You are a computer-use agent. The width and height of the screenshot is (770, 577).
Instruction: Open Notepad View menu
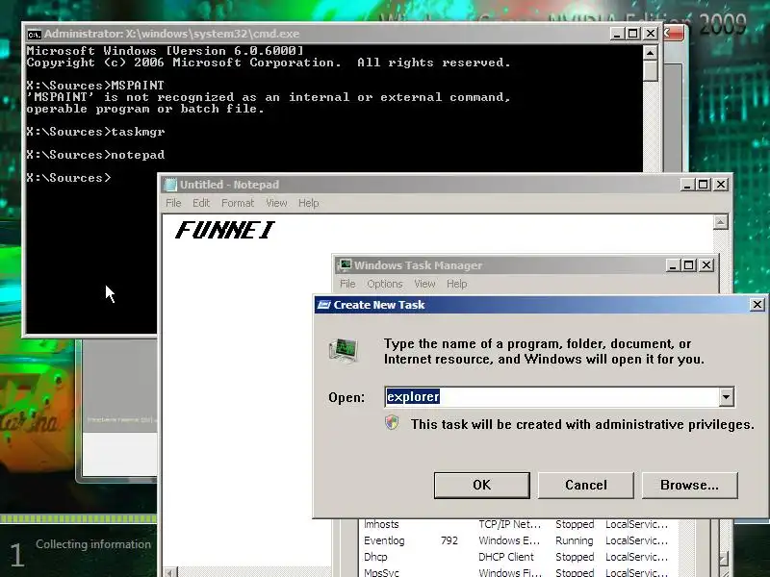tap(276, 203)
